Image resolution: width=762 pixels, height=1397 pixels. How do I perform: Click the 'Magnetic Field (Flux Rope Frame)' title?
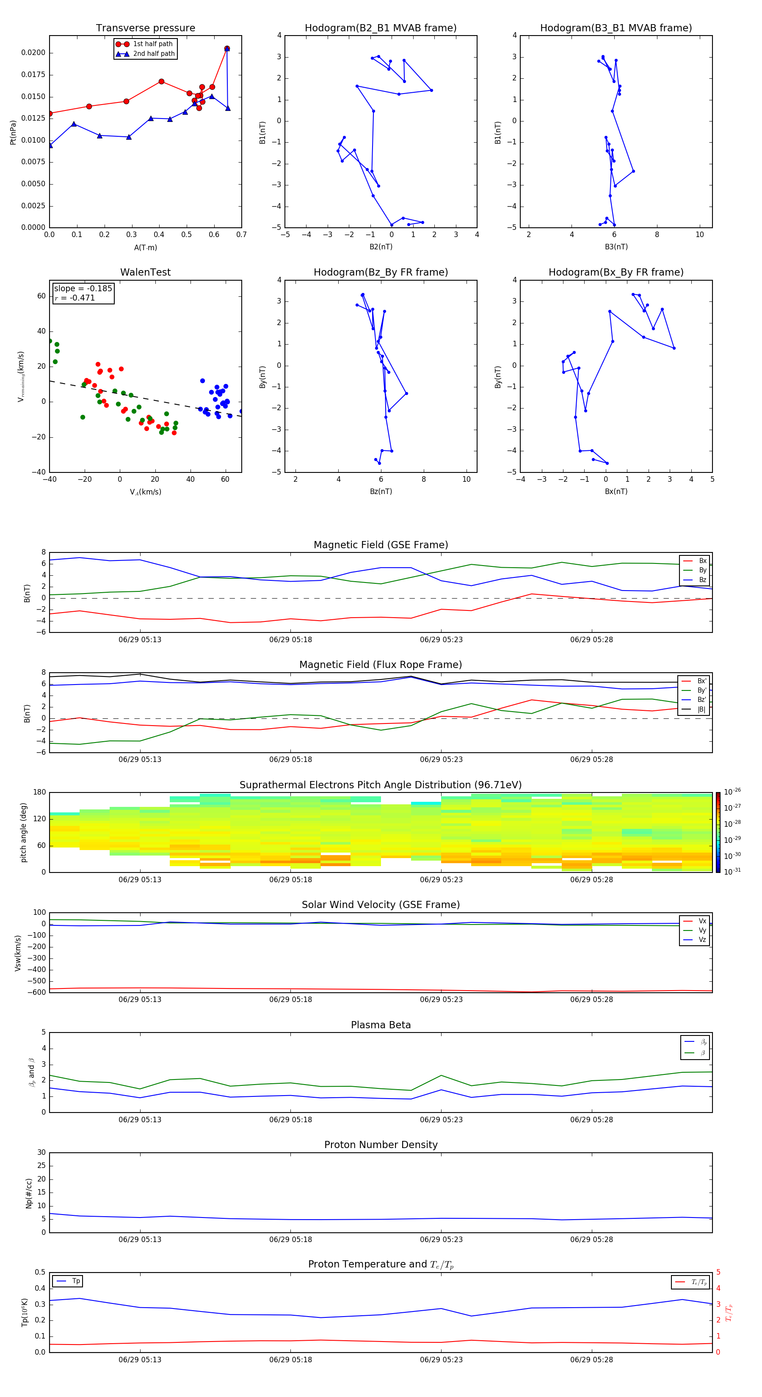click(381, 665)
